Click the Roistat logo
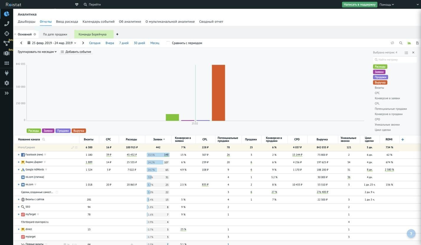Screen dimensions: 421x245 coord(13,4)
